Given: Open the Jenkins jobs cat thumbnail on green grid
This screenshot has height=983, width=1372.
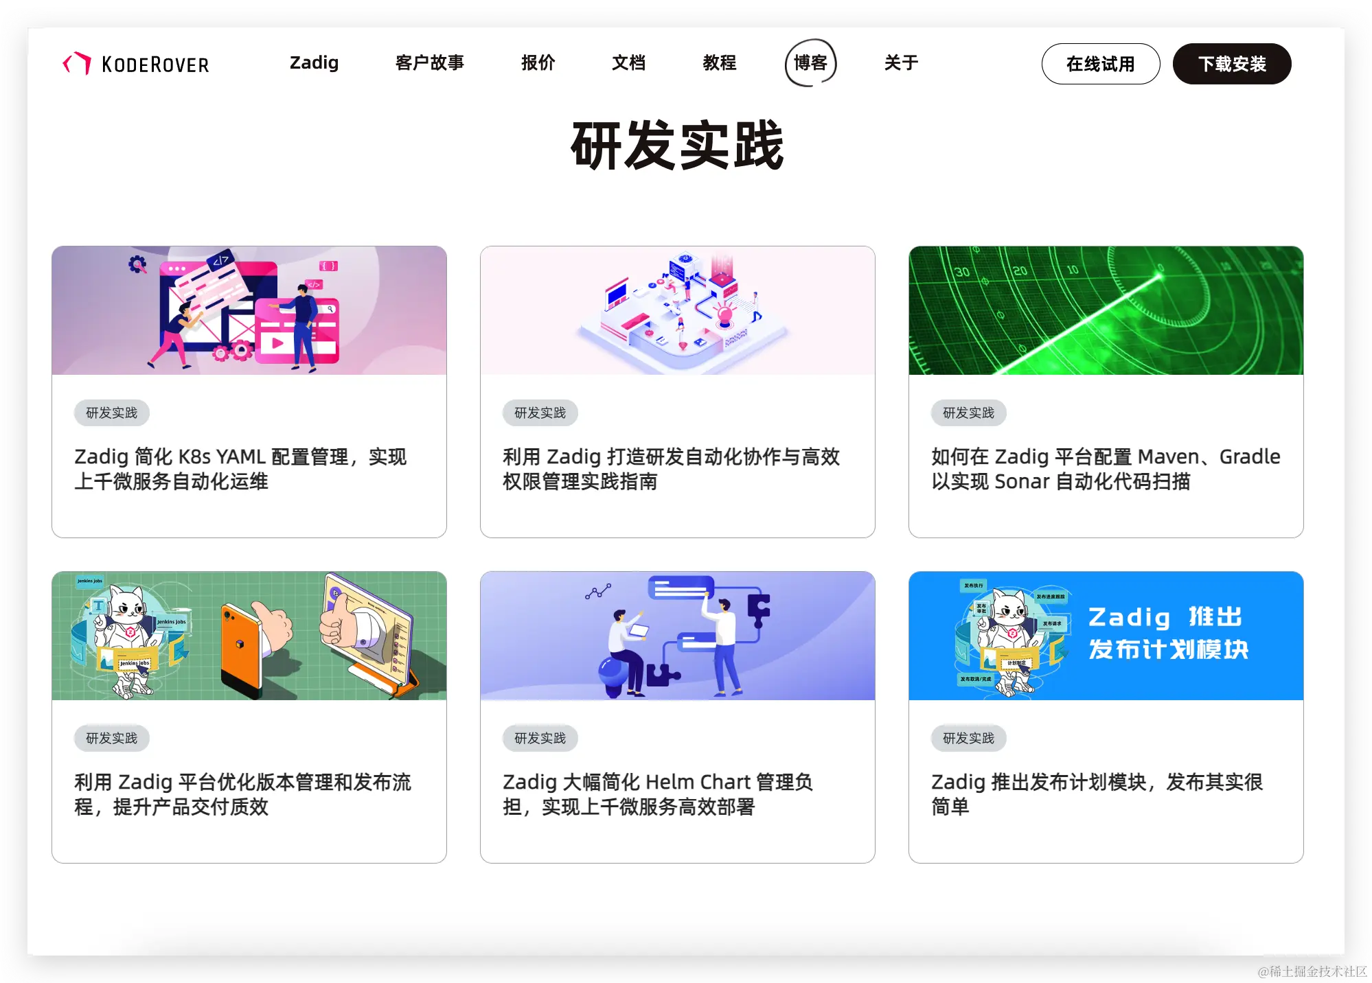Looking at the screenshot, I should (249, 636).
